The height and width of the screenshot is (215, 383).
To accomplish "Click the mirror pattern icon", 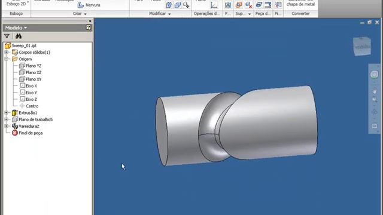I will click(x=228, y=5).
